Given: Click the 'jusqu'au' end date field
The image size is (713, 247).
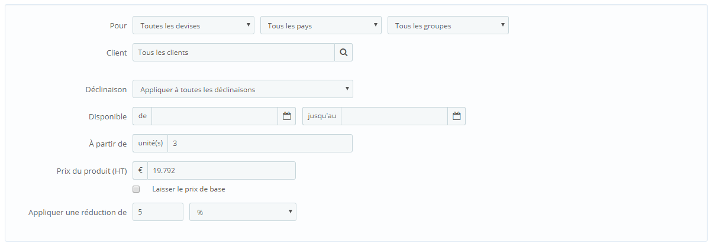Looking at the screenshot, I should [395, 116].
